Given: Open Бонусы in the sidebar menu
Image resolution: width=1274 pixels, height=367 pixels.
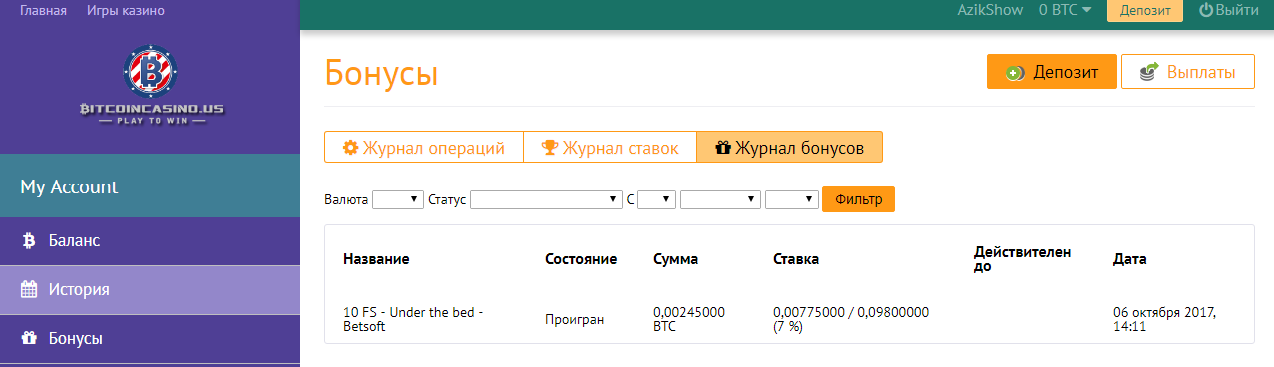Looking at the screenshot, I should coord(150,339).
